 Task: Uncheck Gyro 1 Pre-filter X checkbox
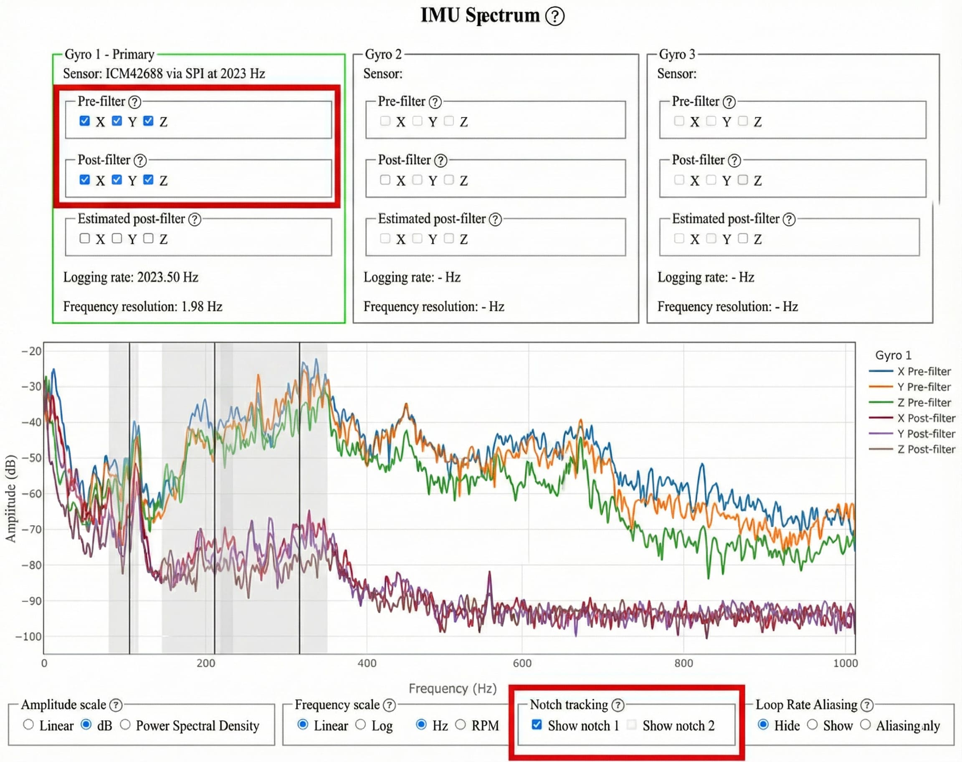85,121
